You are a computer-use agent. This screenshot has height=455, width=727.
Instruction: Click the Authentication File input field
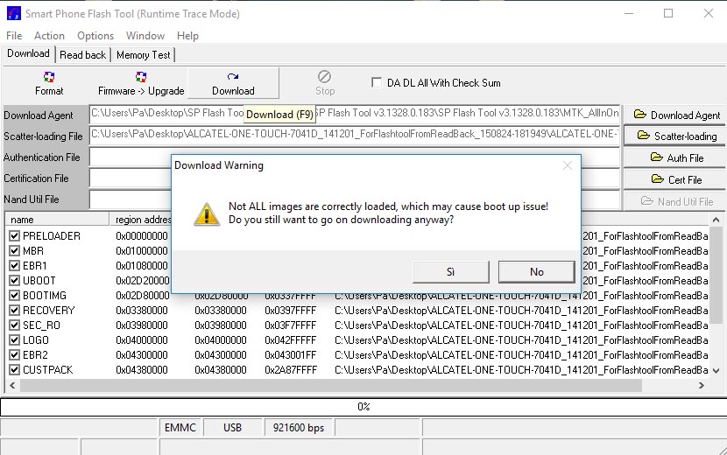tap(131, 157)
